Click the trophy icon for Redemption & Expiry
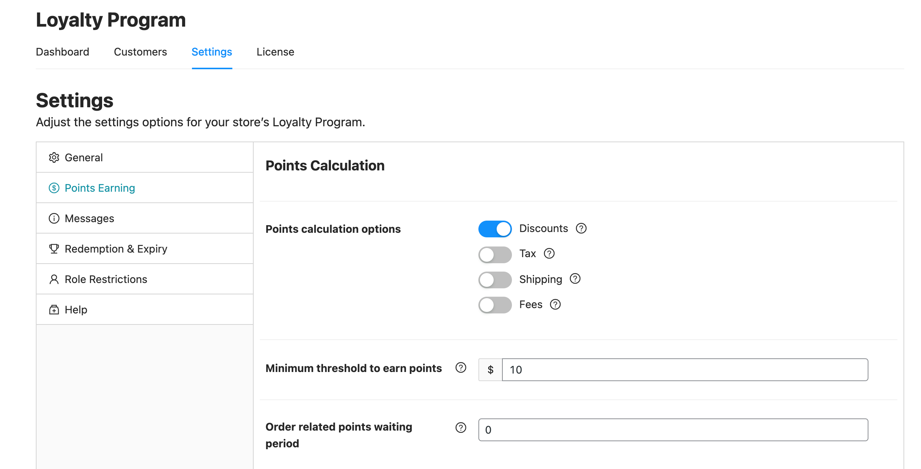921x469 pixels. pyautogui.click(x=54, y=249)
